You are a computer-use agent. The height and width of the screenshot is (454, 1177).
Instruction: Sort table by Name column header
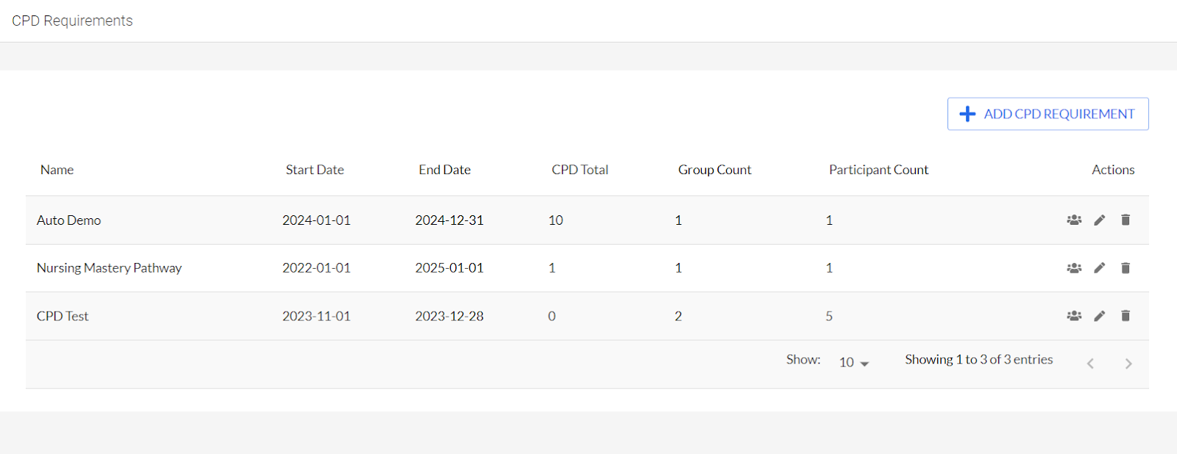[57, 170]
